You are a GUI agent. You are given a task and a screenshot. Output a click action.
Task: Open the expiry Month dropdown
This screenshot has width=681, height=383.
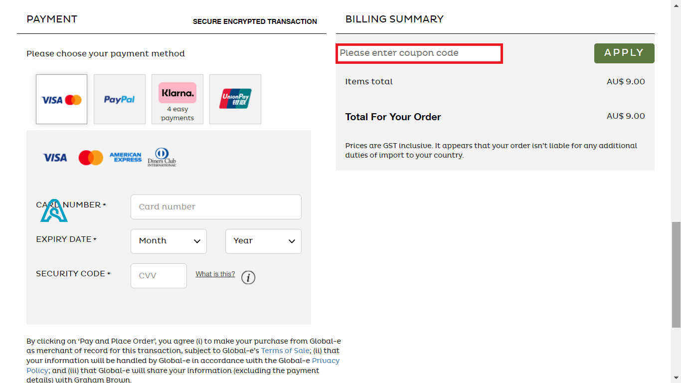click(169, 241)
